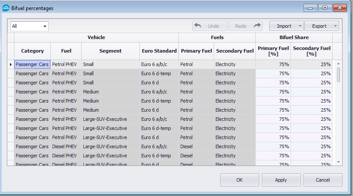Click Diesel primary fuel in Euro 6 a/b/c row
This screenshot has height=196, width=353.
[x=196, y=146]
